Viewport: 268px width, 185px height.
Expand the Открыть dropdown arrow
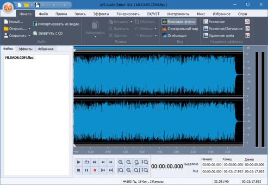[30, 29]
